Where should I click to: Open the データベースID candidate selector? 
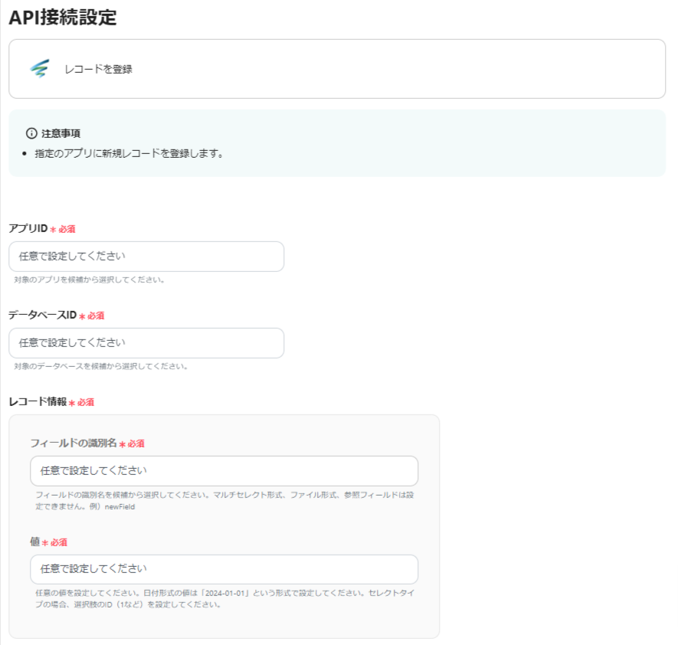pyautogui.click(x=146, y=343)
